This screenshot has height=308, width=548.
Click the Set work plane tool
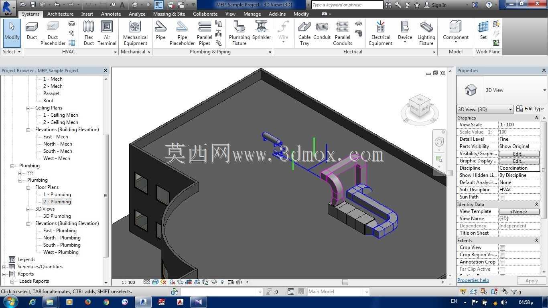click(483, 31)
